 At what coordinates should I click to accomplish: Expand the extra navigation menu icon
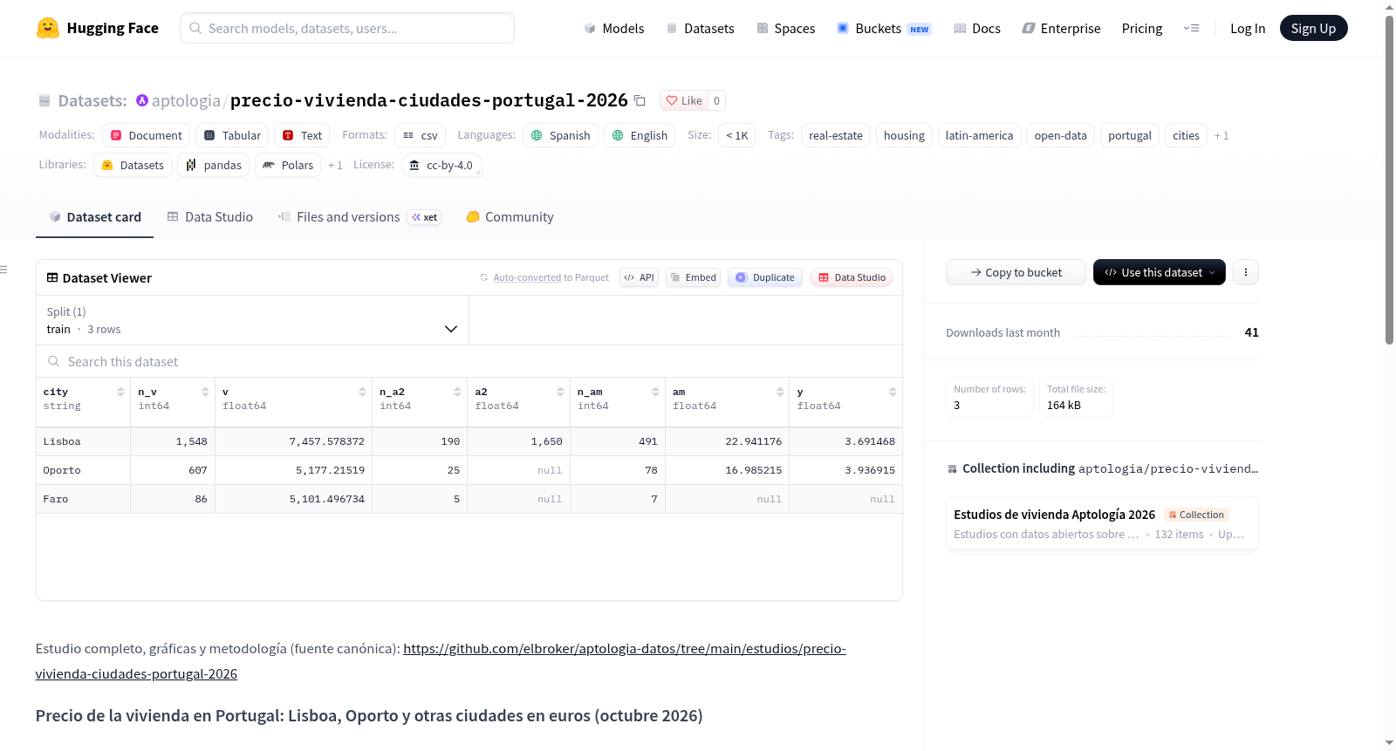1191,28
